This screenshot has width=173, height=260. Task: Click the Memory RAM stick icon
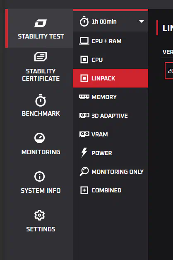(84, 97)
